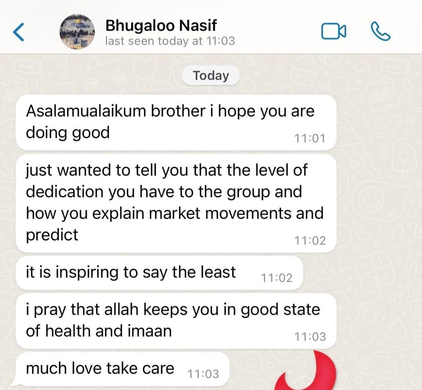The image size is (422, 390).
Task: Select the level of dedication message
Action: click(176, 203)
